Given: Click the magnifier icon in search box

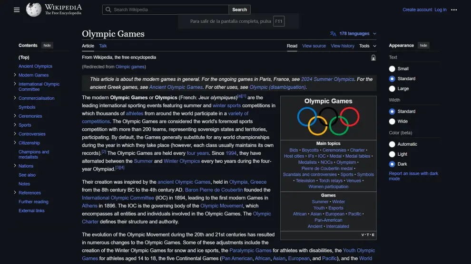Looking at the screenshot, I should pos(108,9).
